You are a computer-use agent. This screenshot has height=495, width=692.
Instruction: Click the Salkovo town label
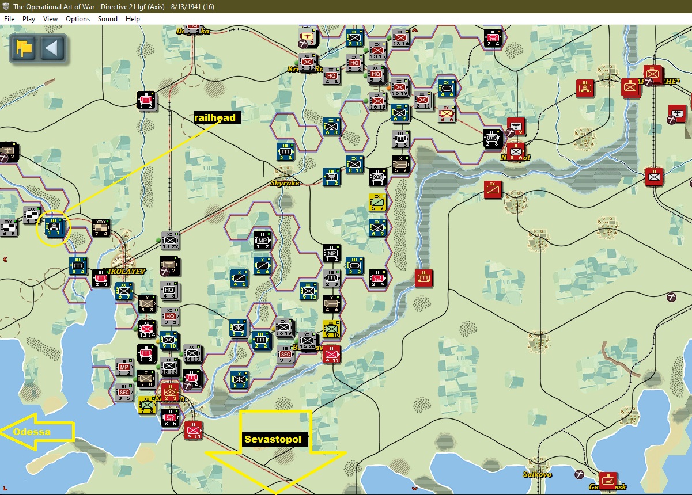[537, 474]
